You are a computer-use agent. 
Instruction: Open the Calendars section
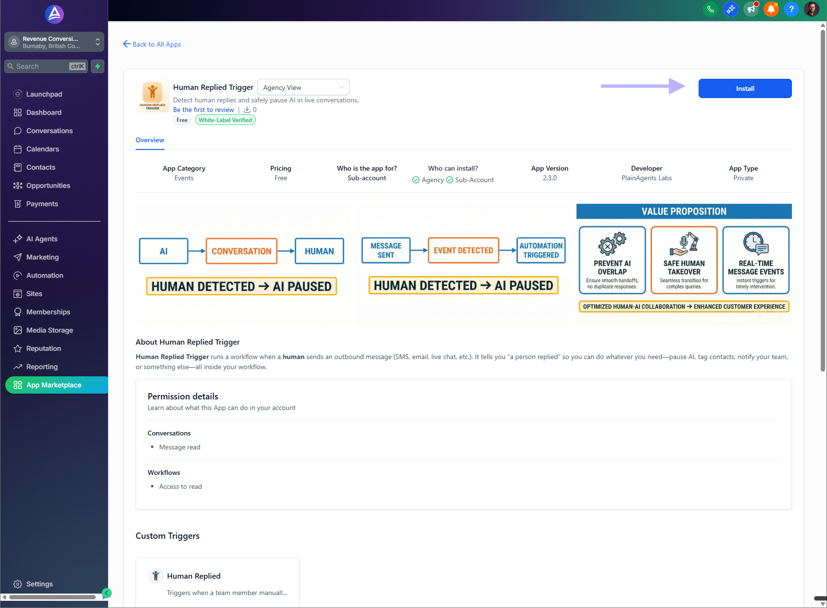[42, 149]
